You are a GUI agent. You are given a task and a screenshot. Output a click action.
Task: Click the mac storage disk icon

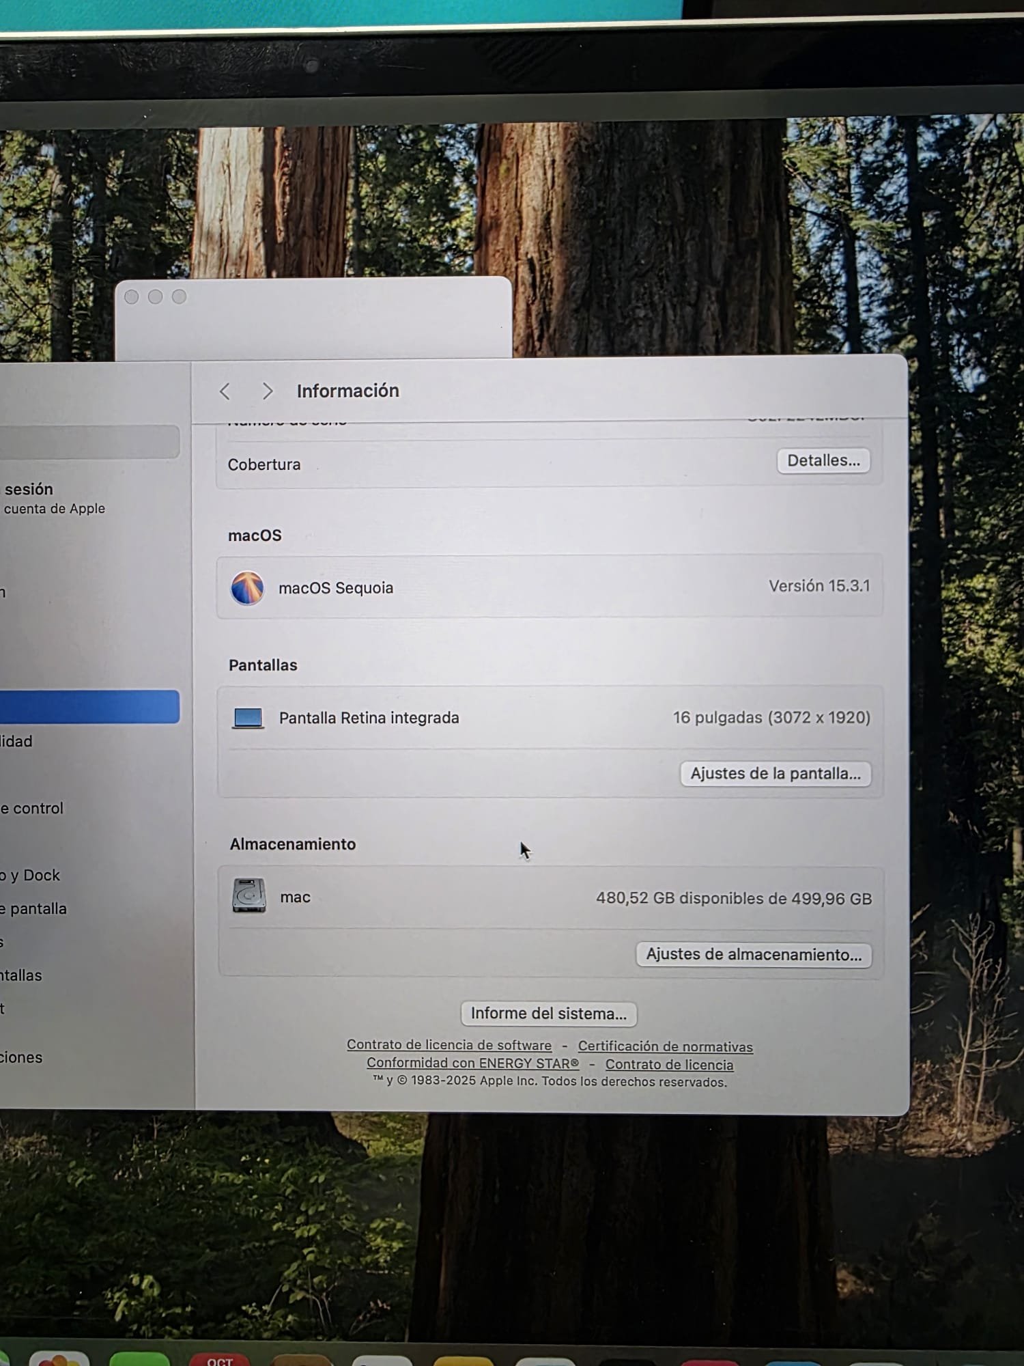pos(249,896)
